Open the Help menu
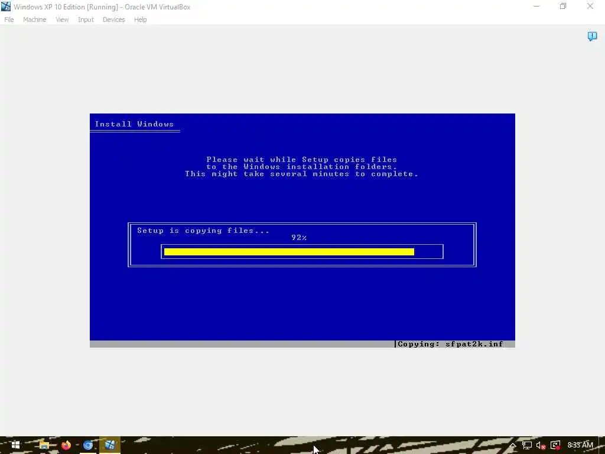 pos(140,20)
